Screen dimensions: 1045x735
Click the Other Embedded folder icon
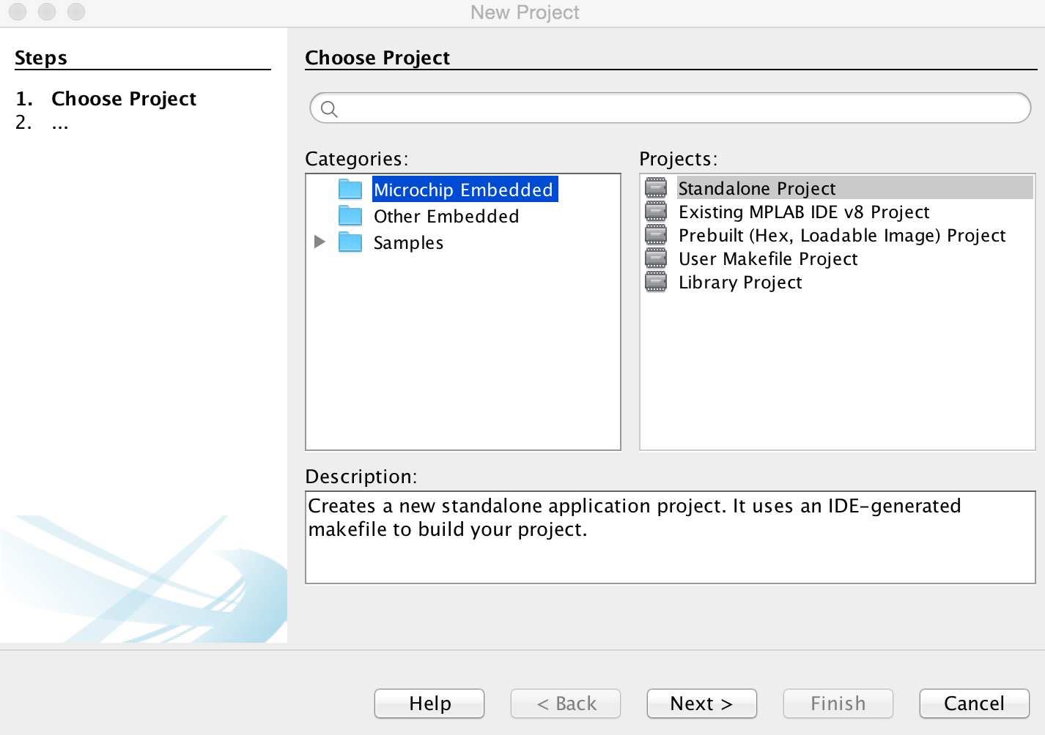pos(350,216)
